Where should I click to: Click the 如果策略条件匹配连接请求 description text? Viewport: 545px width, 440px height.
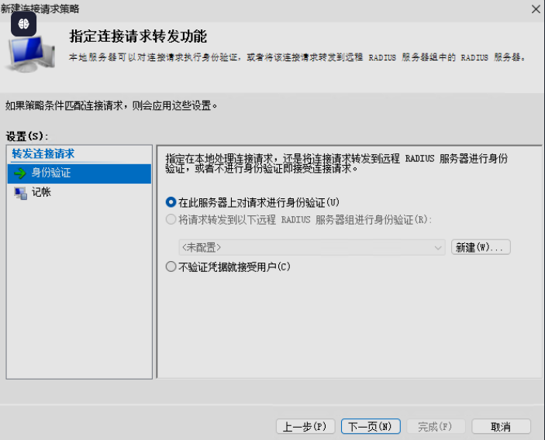tap(111, 105)
